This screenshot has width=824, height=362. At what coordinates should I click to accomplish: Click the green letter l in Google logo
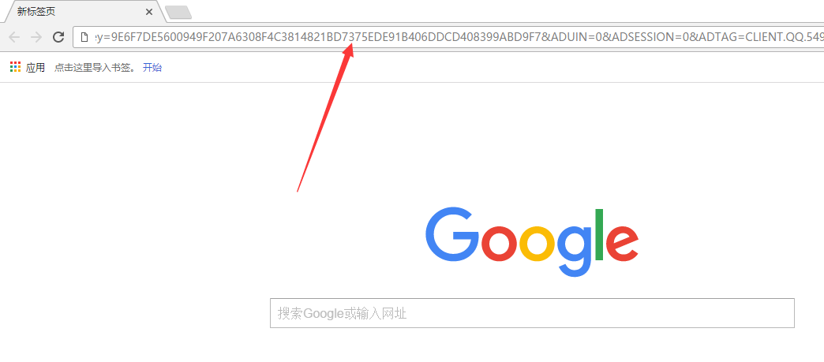[x=598, y=234]
